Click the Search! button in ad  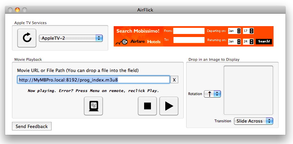(x=264, y=41)
